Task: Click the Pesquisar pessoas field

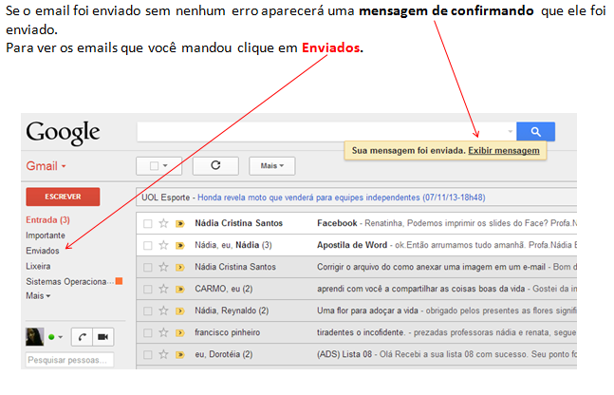Action: point(69,360)
